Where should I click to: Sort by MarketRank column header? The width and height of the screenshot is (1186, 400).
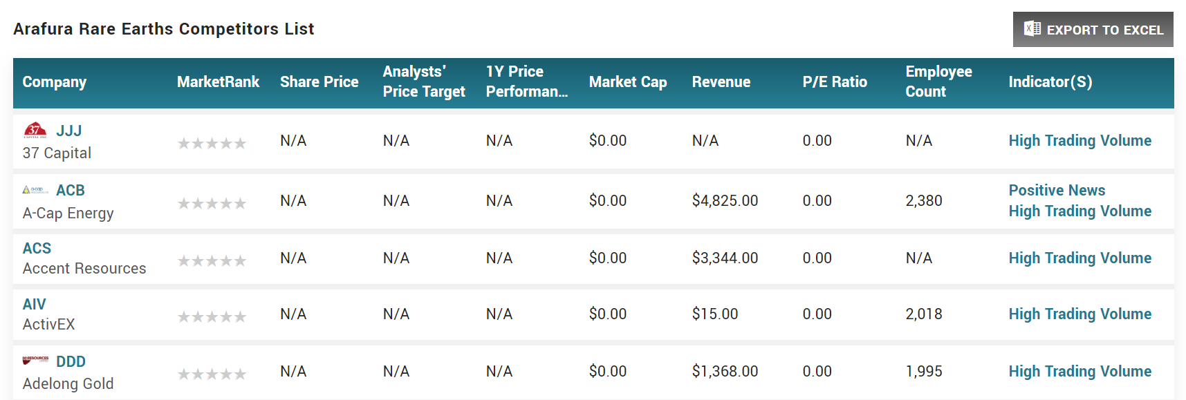218,82
